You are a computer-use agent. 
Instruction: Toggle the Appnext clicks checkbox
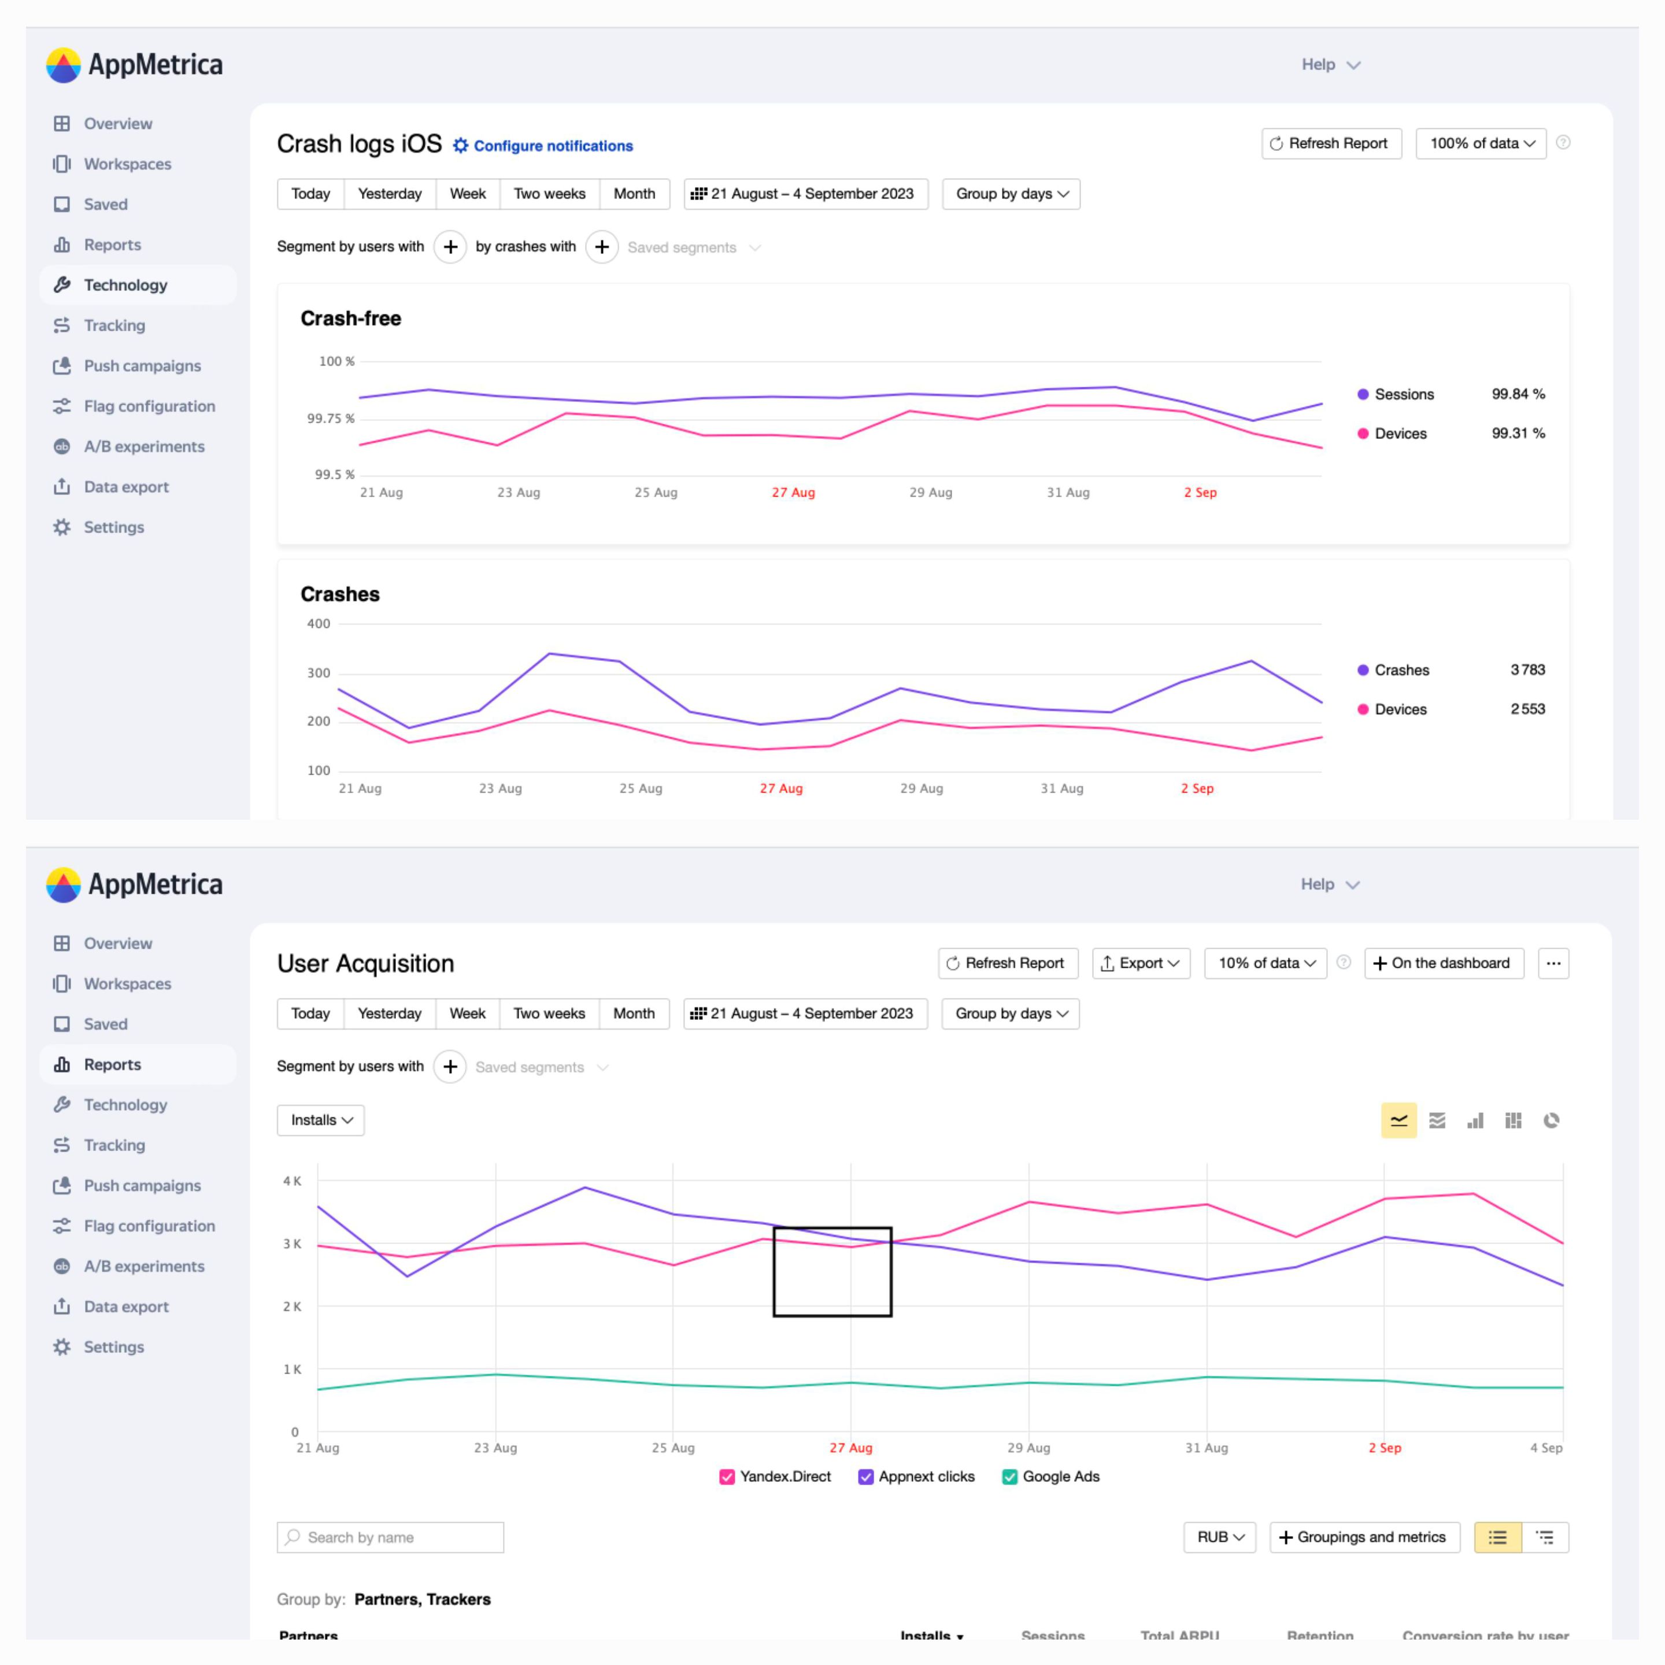tap(866, 1477)
